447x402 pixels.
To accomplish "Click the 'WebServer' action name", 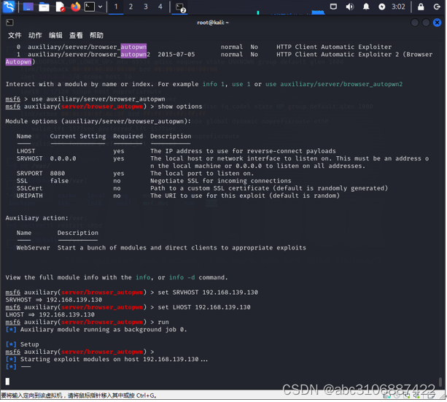I will pyautogui.click(x=33, y=247).
